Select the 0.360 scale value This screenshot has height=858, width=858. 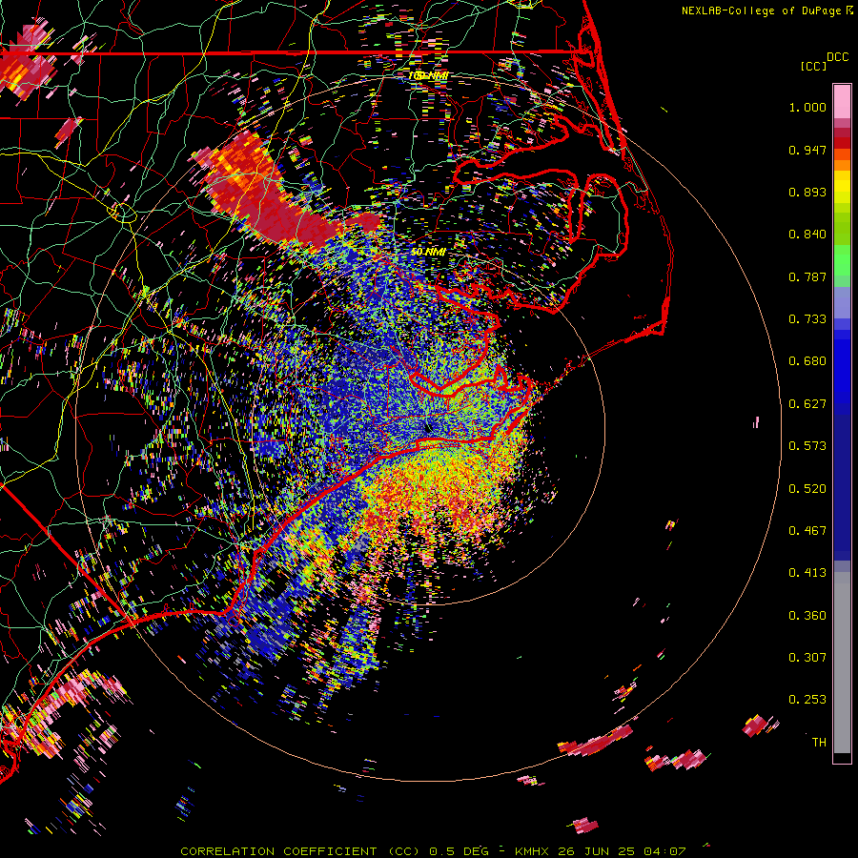click(x=807, y=616)
